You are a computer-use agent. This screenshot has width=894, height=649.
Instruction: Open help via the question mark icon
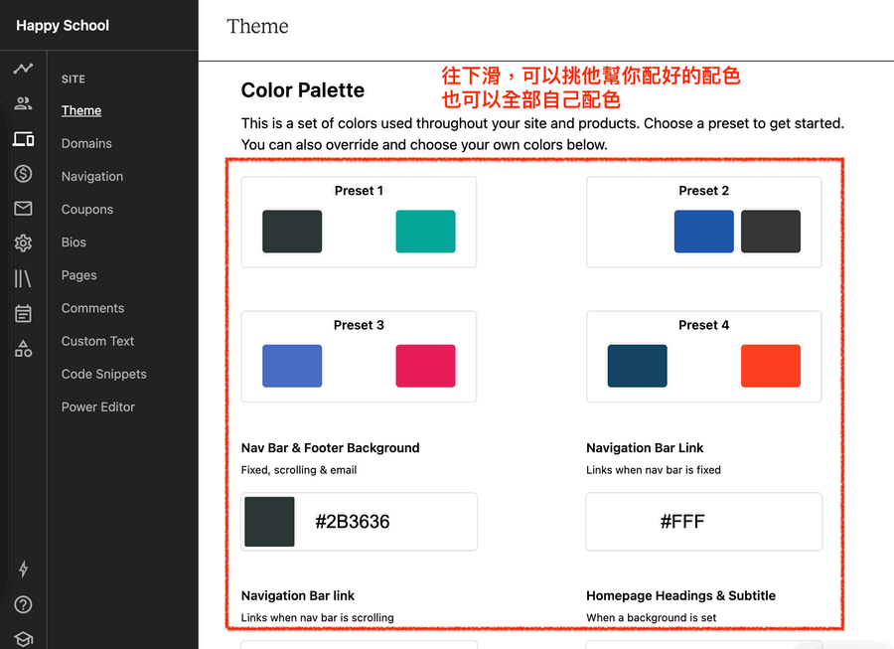pyautogui.click(x=23, y=604)
